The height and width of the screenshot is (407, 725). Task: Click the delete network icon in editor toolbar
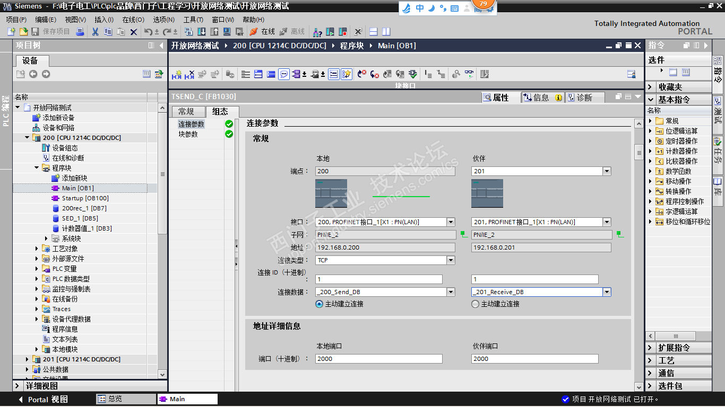coord(189,74)
